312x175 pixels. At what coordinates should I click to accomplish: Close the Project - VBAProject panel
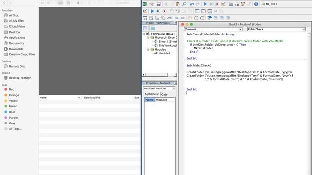tap(175, 23)
